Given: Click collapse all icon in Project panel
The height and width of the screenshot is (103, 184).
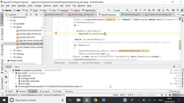Looking at the screenshot, I should 31,15.
